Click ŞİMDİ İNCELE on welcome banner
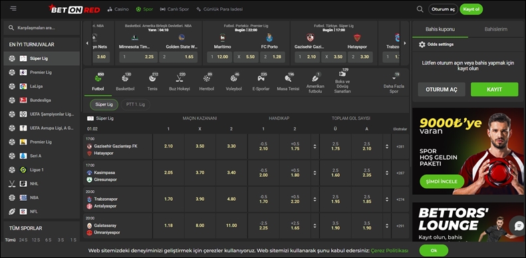The image size is (526, 258). (x=442, y=182)
